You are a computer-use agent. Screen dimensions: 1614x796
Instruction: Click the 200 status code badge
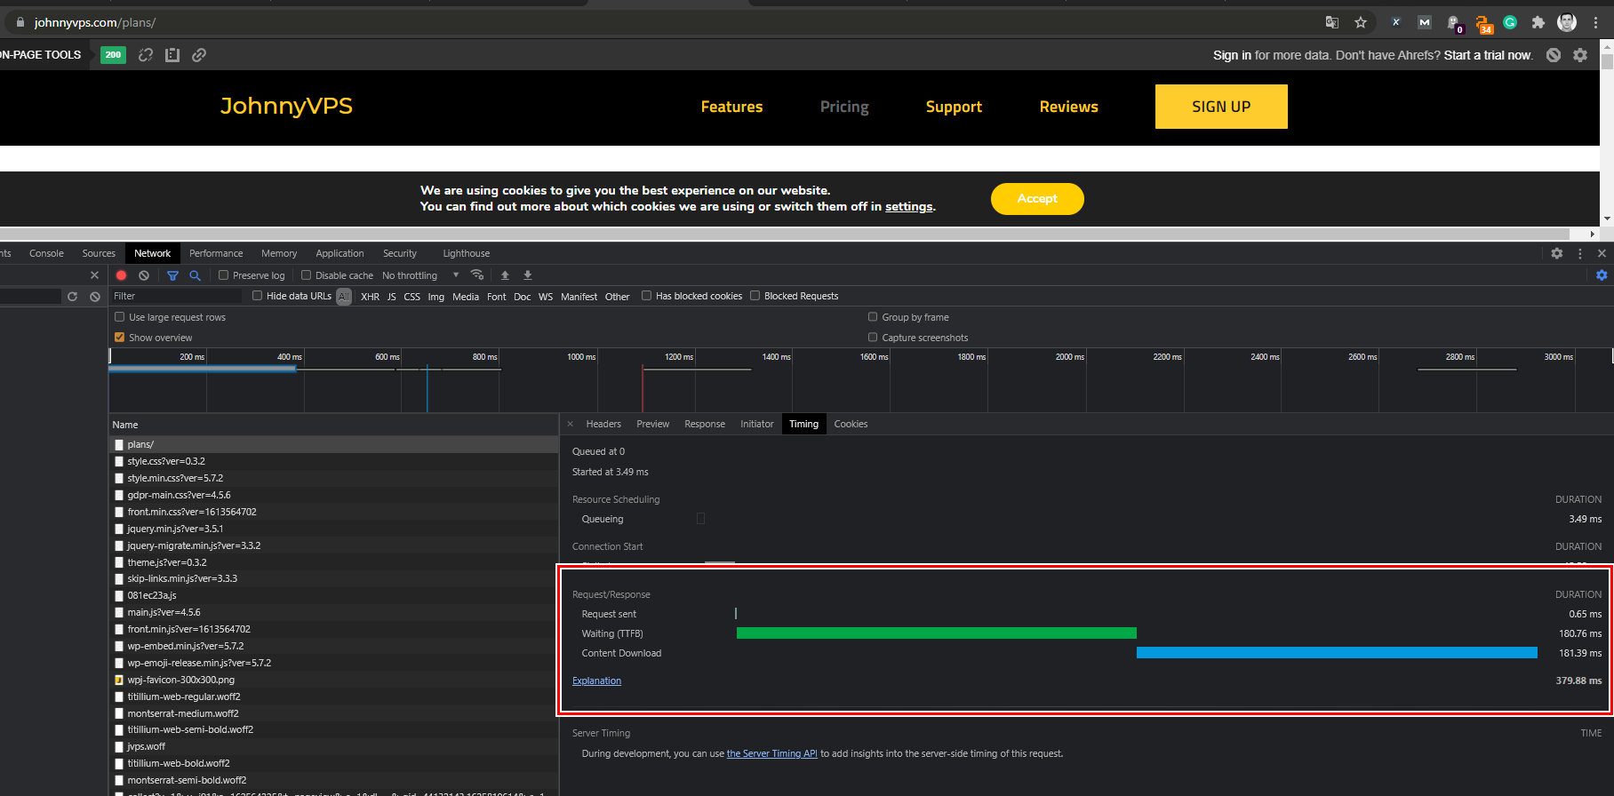[x=113, y=55]
